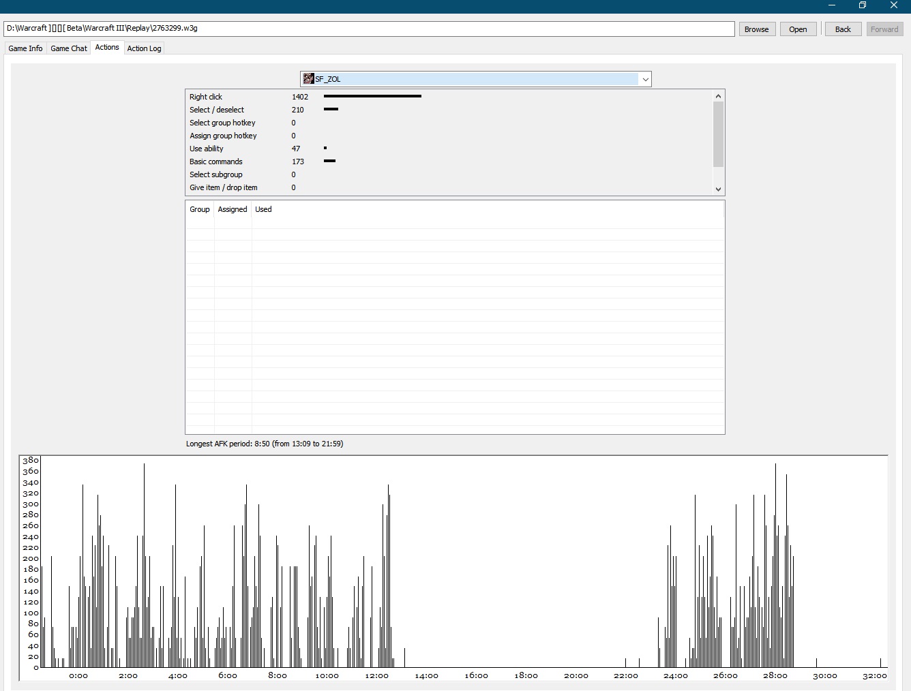The width and height of the screenshot is (911, 691).
Task: Click the Forward button
Action: 884,29
